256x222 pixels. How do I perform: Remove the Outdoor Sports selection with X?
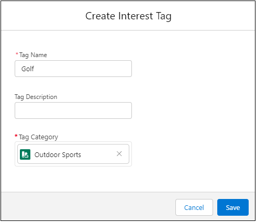(x=119, y=154)
